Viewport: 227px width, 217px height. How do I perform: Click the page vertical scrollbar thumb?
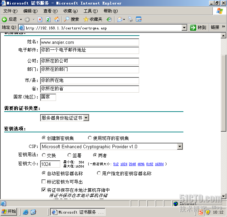tap(223, 93)
